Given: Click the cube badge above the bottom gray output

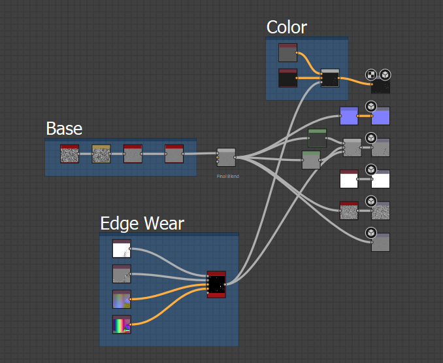Looking at the screenshot, I should coord(371,233).
